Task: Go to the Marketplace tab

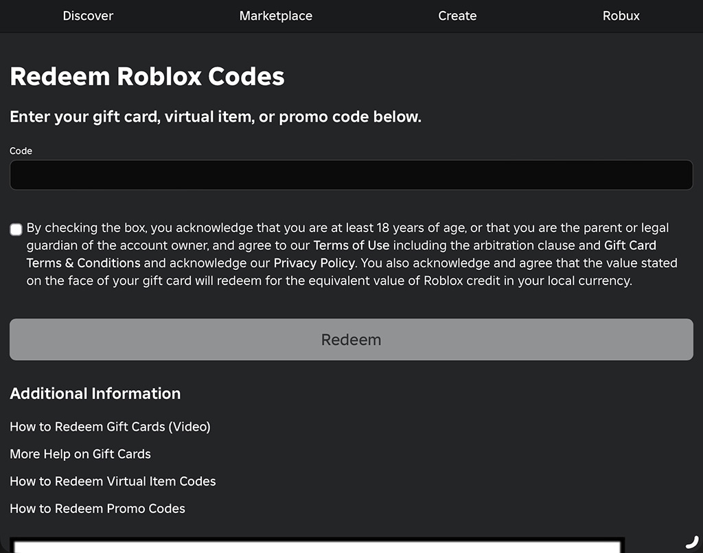Action: point(276,16)
